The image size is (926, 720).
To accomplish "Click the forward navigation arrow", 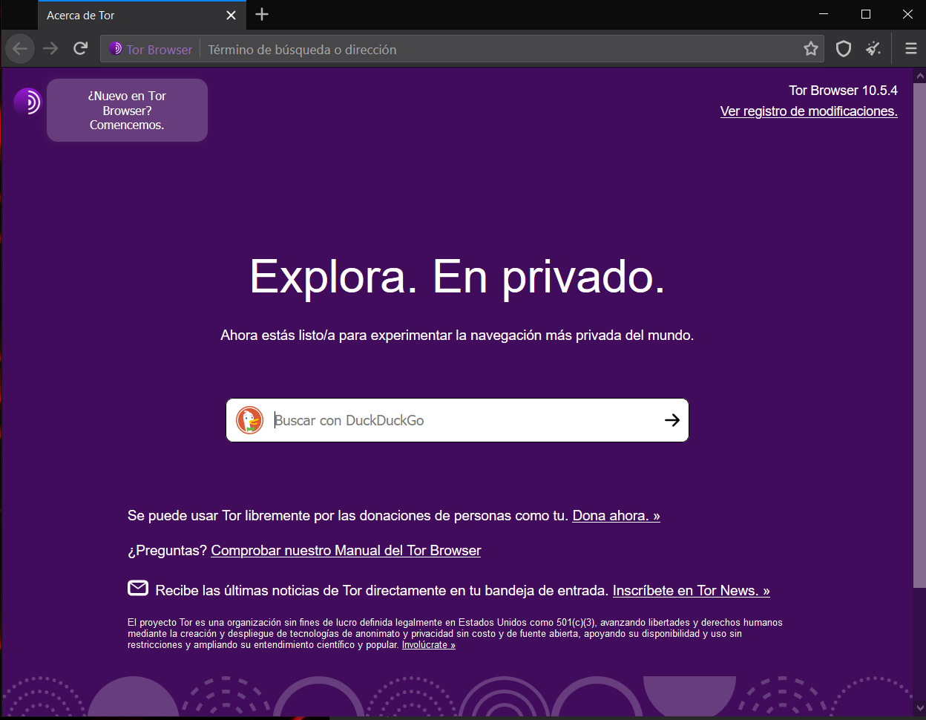I will pyautogui.click(x=50, y=48).
